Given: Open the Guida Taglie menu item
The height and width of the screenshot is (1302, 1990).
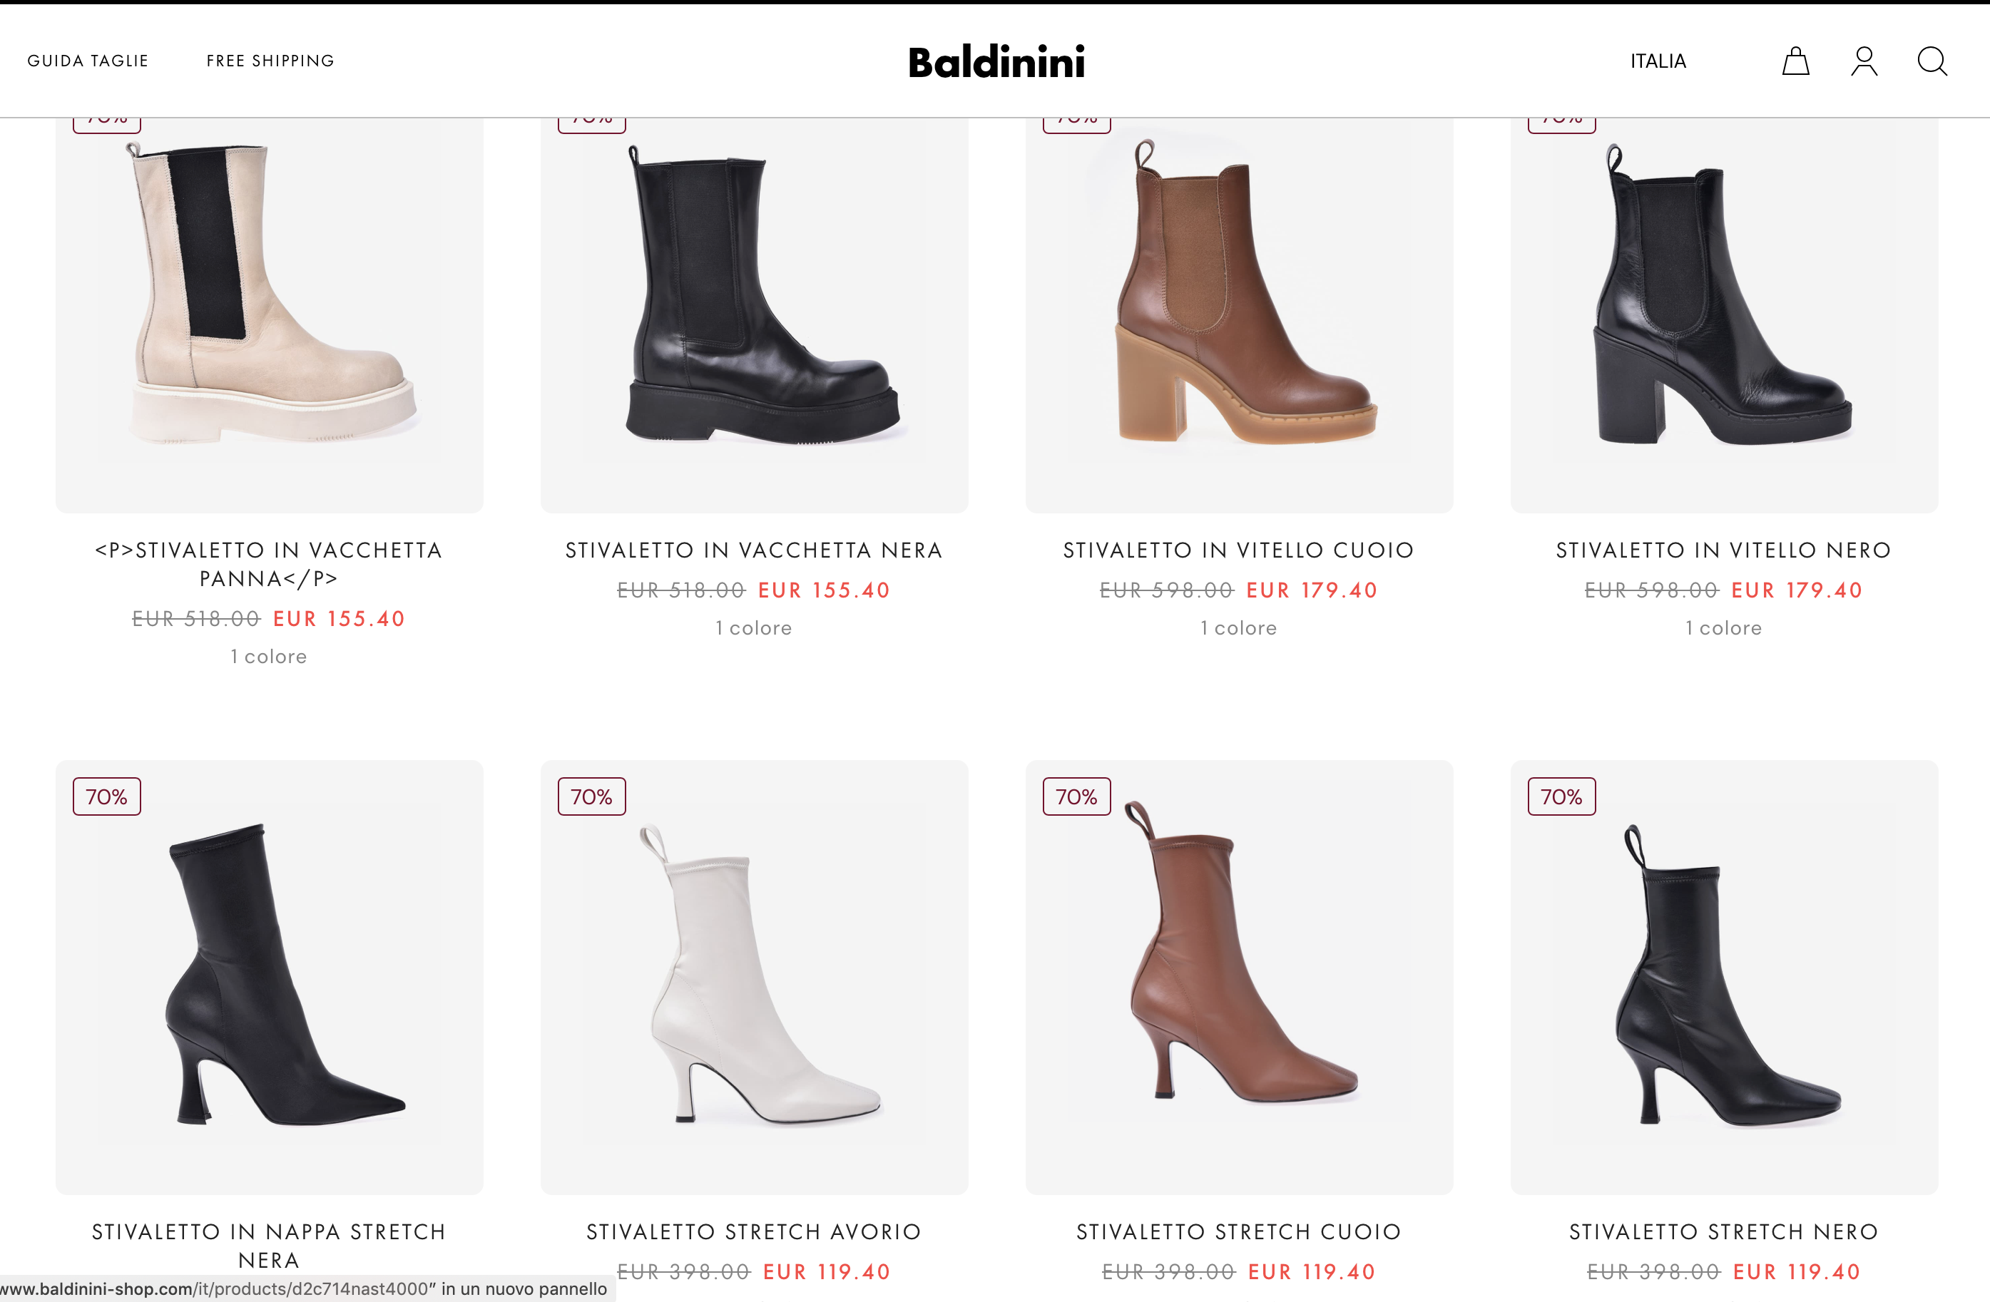Looking at the screenshot, I should click(88, 61).
